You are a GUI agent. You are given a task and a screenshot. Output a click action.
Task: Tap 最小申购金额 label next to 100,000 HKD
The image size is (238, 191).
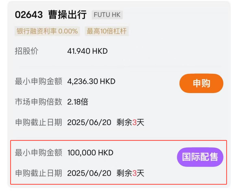[x=38, y=153]
